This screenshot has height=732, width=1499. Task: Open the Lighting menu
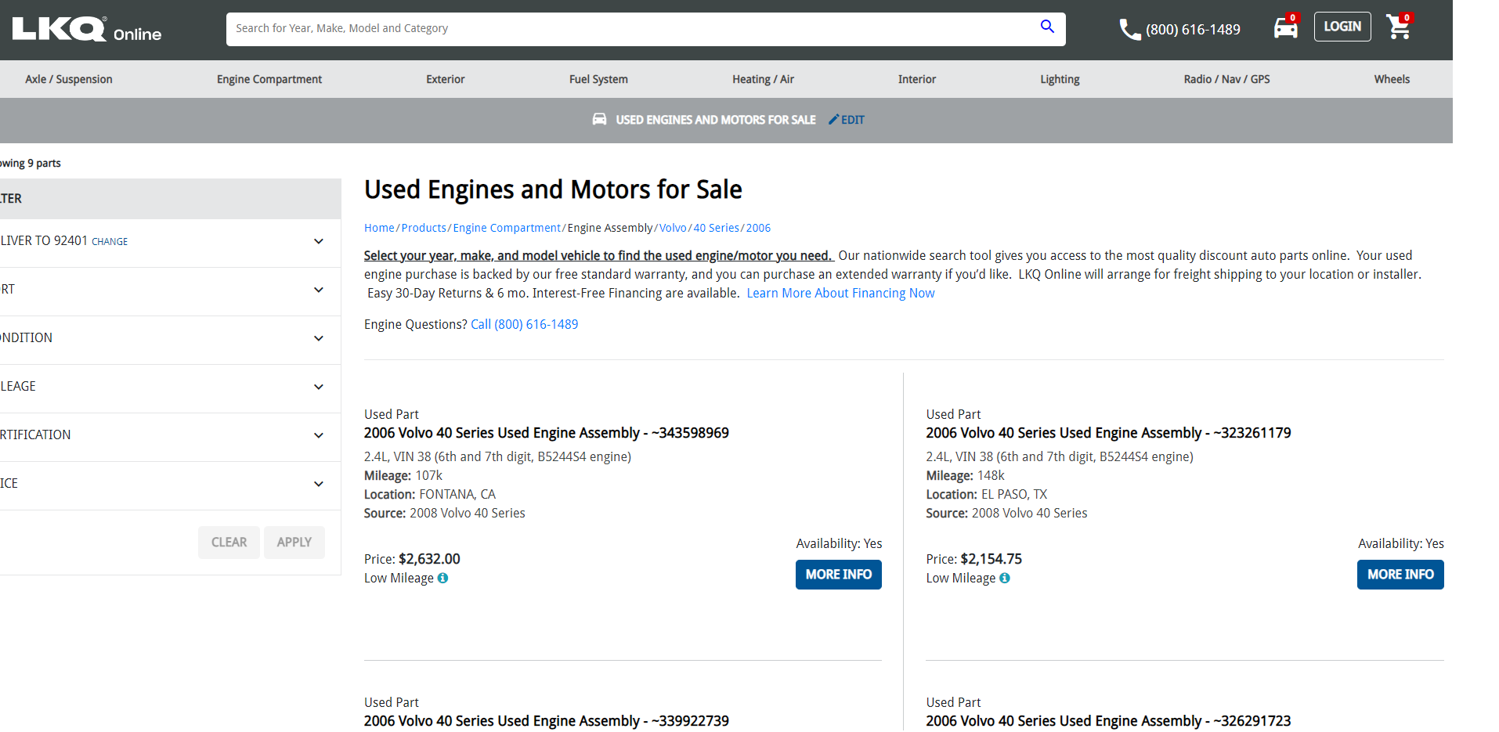tap(1060, 79)
